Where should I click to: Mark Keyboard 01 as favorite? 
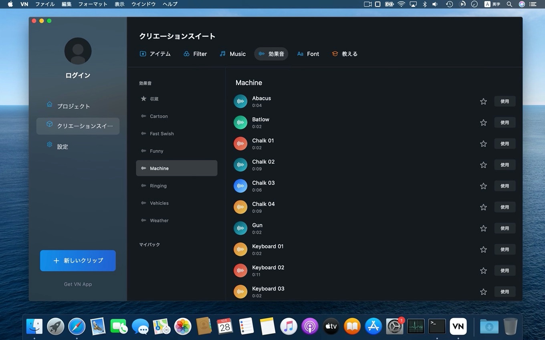coord(483,250)
